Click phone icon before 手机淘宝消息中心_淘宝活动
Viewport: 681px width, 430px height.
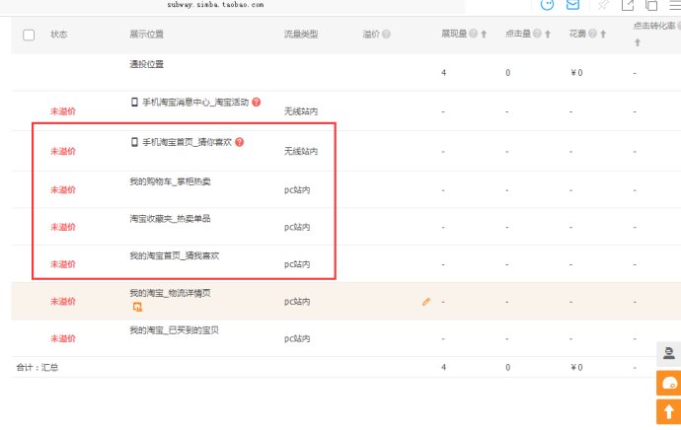[134, 102]
